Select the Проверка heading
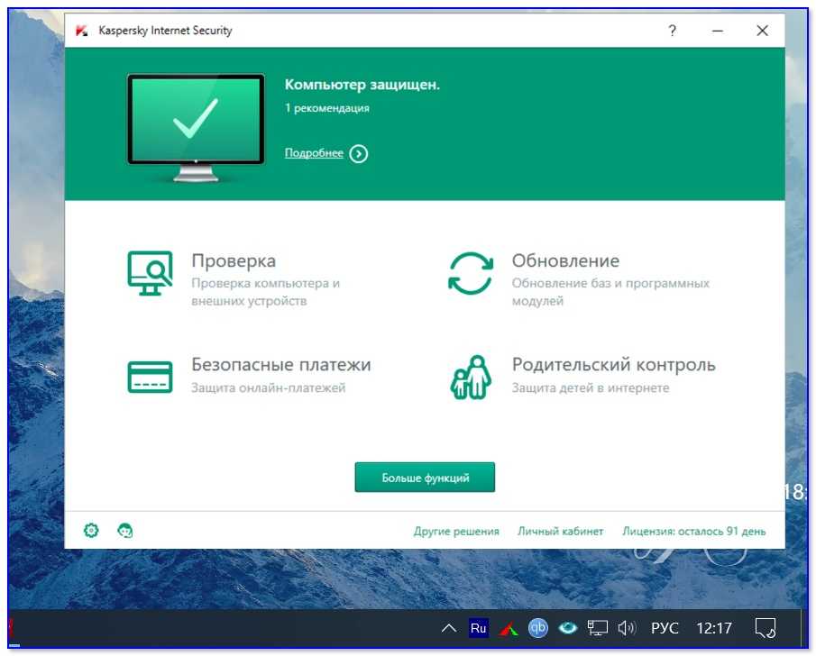Viewport: 816px width, 656px height. tap(234, 260)
